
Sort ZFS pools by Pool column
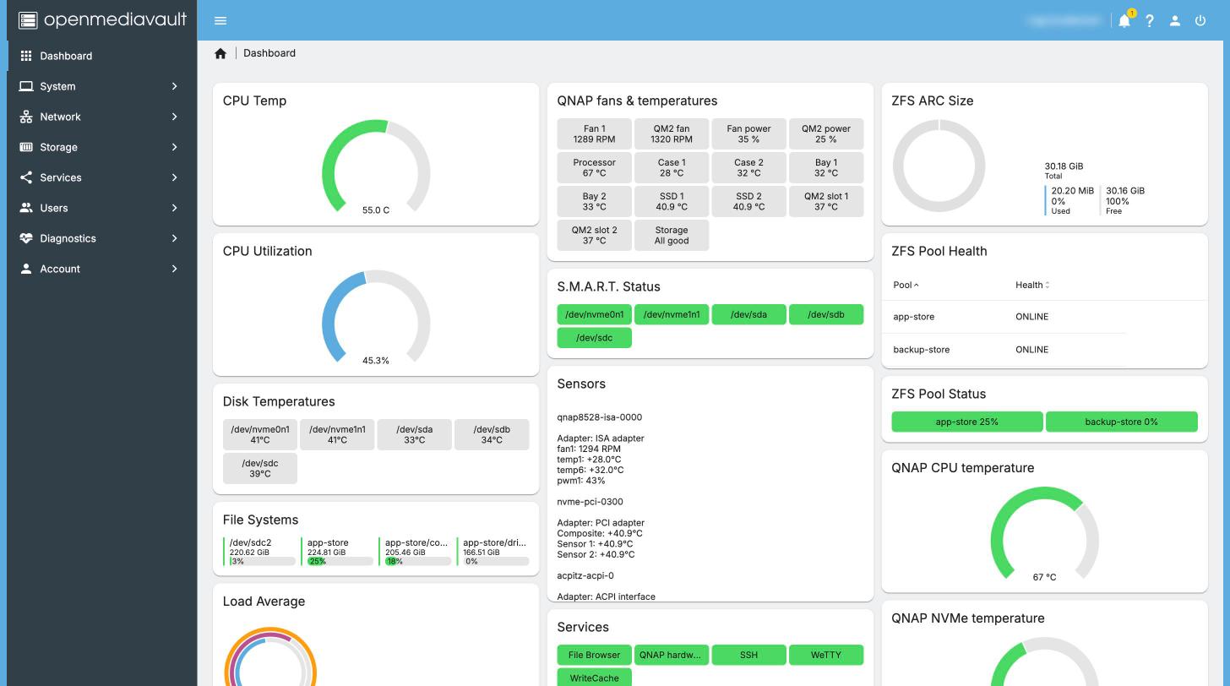pyautogui.click(x=906, y=285)
